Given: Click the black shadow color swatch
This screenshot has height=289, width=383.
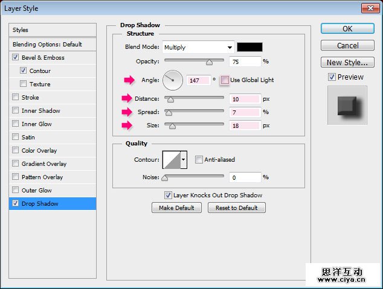Looking at the screenshot, I should coord(249,48).
